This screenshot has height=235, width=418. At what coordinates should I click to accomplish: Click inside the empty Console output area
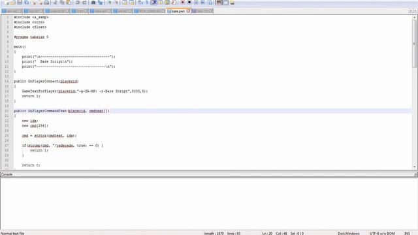click(209, 204)
